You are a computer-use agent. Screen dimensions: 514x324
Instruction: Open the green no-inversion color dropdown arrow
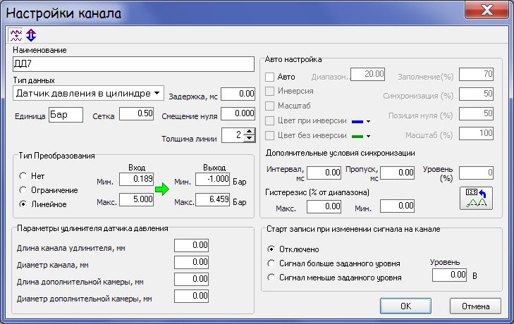click(369, 136)
